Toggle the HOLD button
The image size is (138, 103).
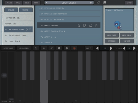pyautogui.click(x=89, y=48)
